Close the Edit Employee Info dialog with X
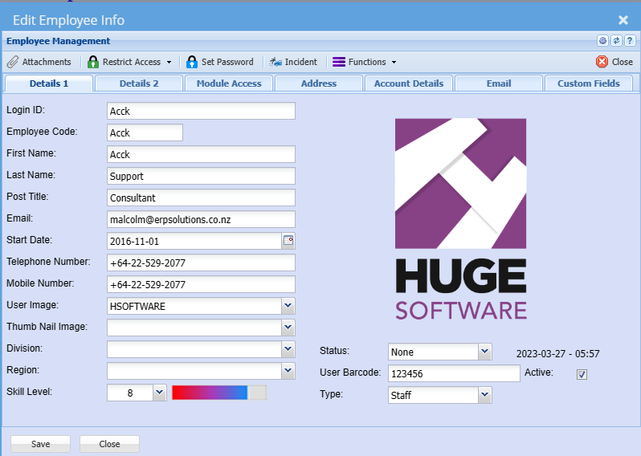641x456 pixels. (x=623, y=20)
